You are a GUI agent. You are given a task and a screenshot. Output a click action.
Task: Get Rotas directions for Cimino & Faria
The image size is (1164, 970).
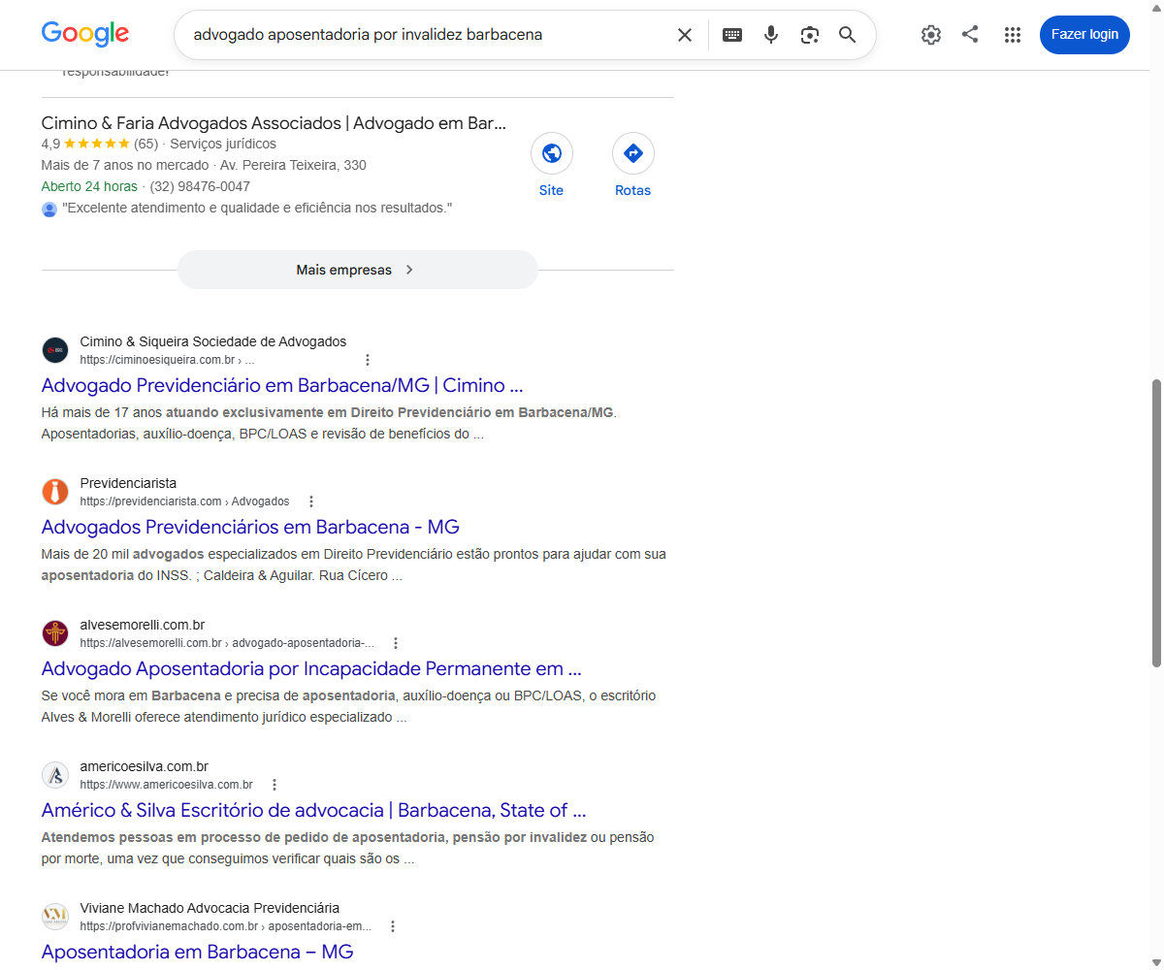tap(633, 153)
